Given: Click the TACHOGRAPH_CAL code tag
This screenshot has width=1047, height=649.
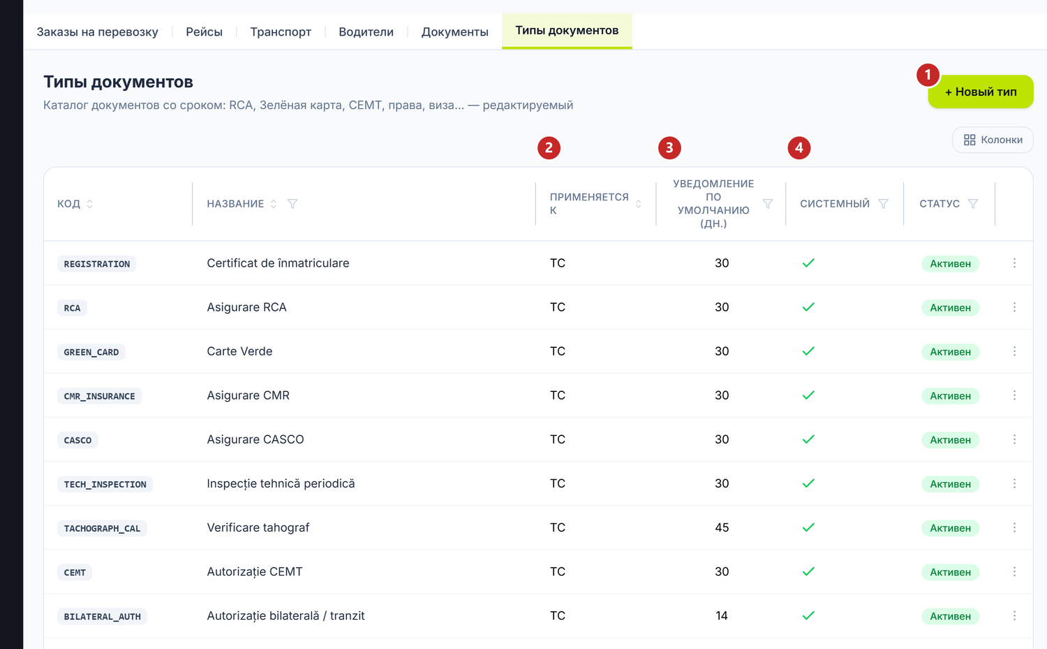Looking at the screenshot, I should point(102,528).
